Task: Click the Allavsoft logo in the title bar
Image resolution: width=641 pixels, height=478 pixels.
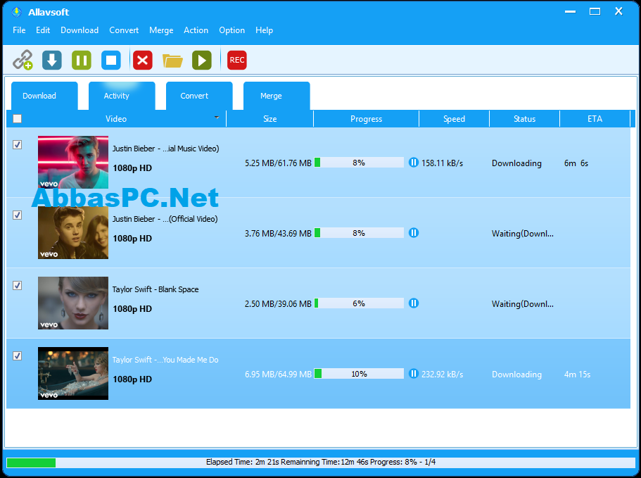Action: (16, 12)
